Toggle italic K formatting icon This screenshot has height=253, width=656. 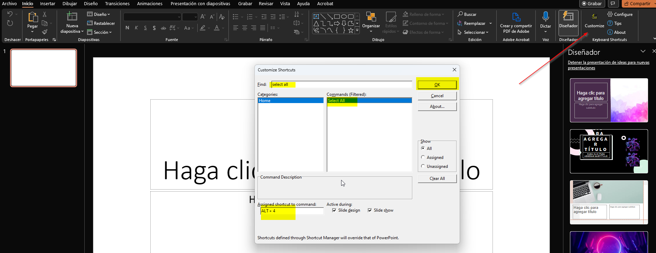click(136, 28)
